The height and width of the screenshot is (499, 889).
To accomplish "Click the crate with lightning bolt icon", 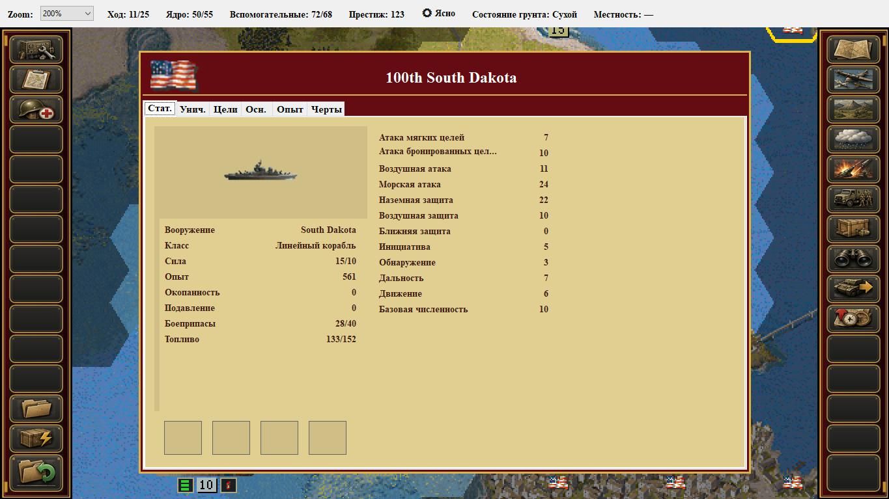I will (36, 438).
